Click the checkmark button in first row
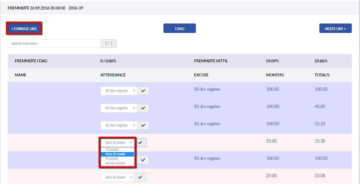The image size is (360, 184). tap(143, 91)
